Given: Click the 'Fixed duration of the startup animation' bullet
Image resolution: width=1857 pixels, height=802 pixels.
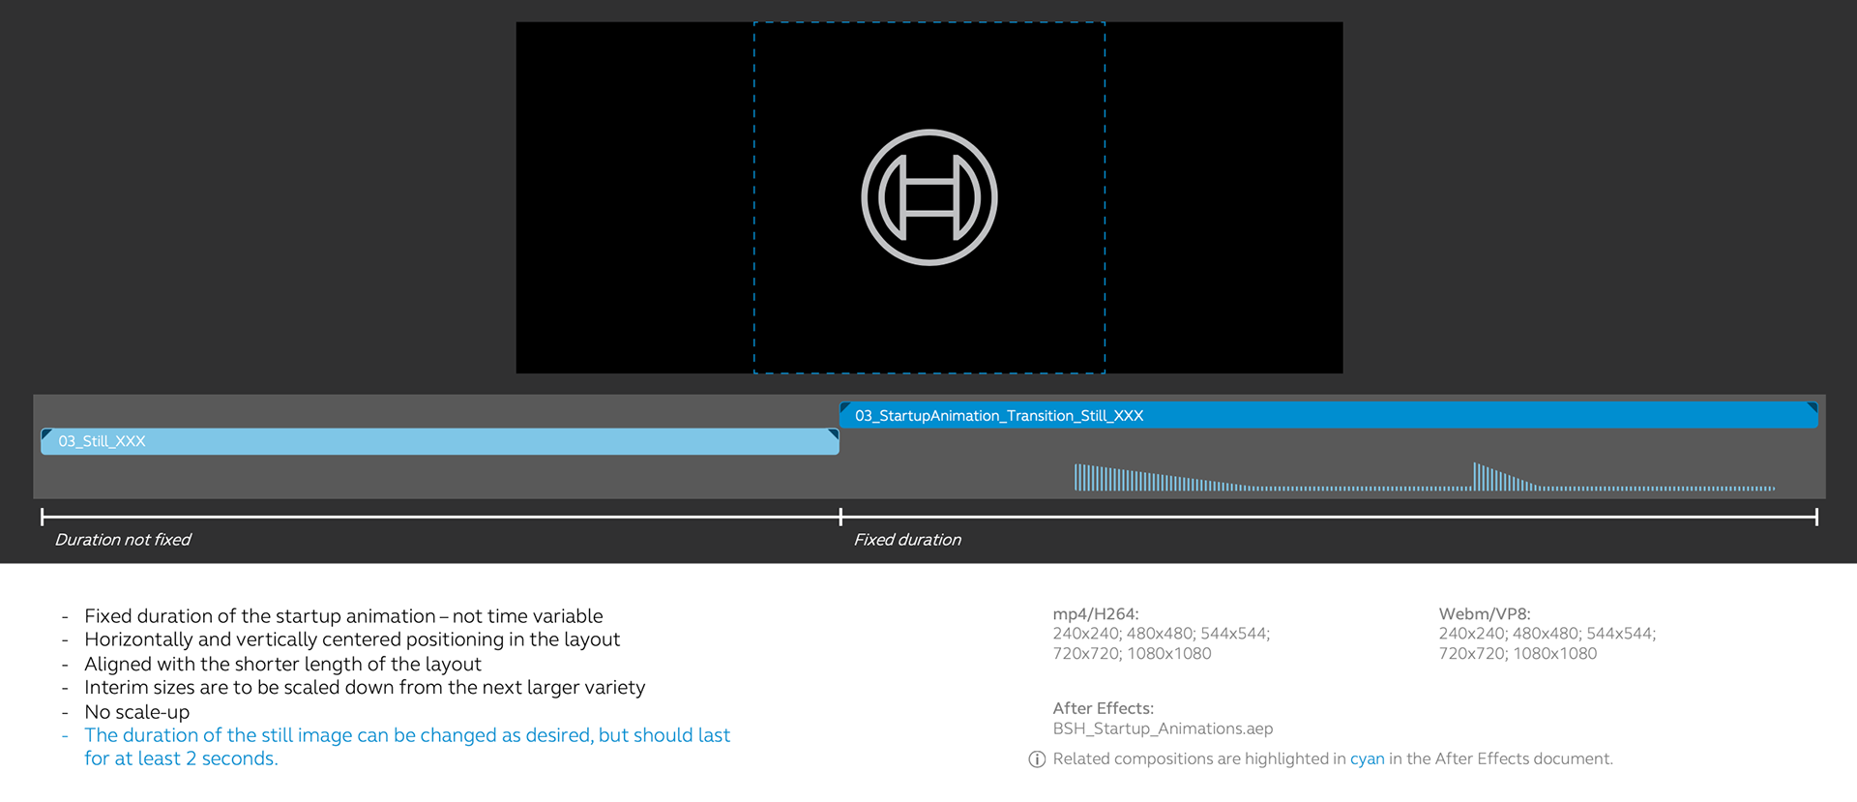Looking at the screenshot, I should point(343,616).
